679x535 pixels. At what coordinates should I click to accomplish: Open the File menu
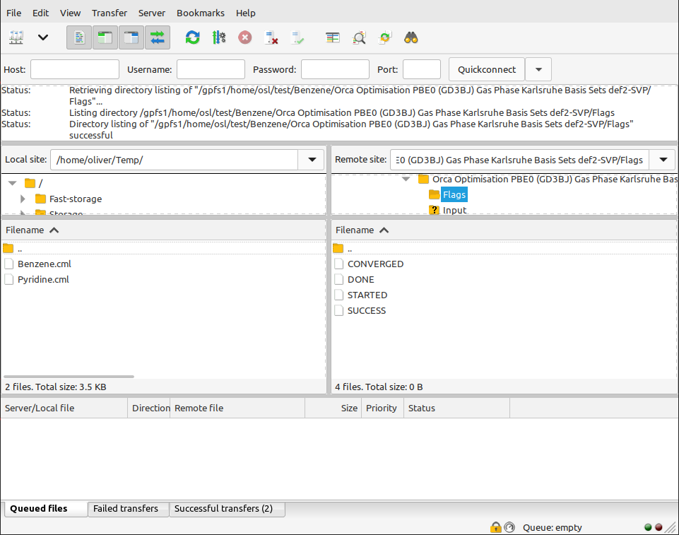coord(14,13)
